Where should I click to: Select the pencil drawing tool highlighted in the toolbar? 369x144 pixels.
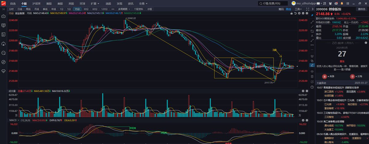(x=312, y=65)
